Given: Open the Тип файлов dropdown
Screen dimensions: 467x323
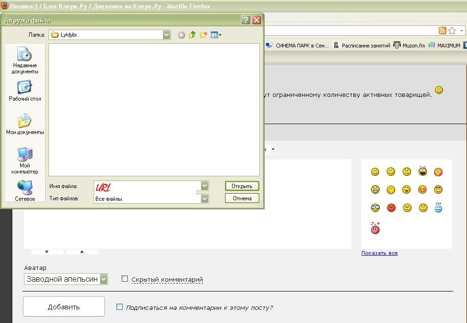Looking at the screenshot, I should (205, 198).
